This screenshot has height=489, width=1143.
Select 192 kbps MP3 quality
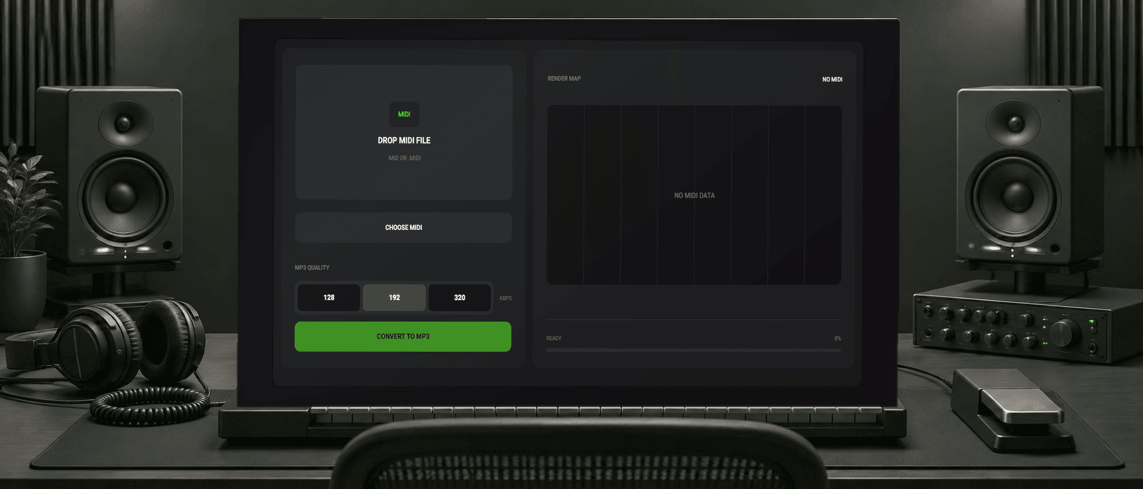pos(394,297)
